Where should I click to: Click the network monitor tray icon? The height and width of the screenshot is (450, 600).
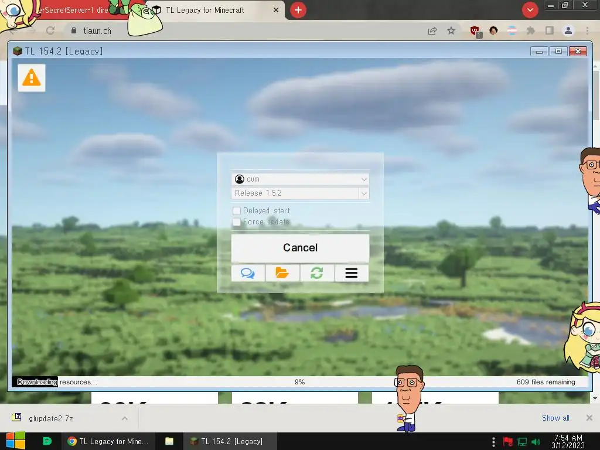522,442
